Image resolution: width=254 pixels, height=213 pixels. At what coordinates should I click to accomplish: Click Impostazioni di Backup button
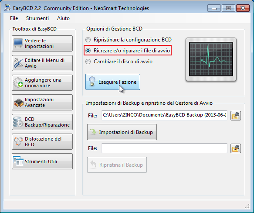coord(122,132)
